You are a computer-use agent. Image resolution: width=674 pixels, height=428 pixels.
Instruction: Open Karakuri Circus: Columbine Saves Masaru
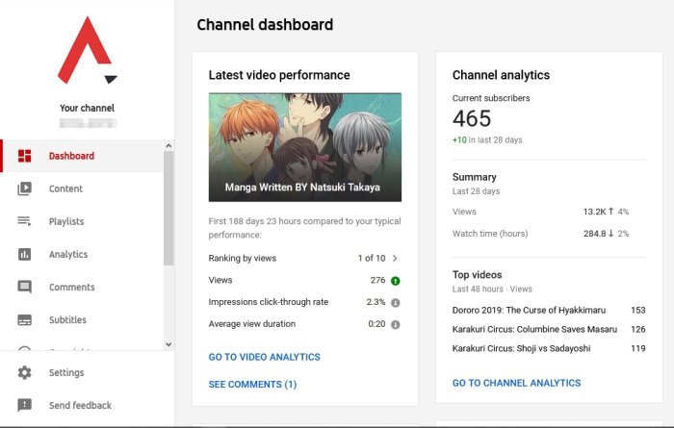point(534,329)
